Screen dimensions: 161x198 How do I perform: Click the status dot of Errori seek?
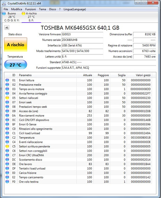pos(7,102)
